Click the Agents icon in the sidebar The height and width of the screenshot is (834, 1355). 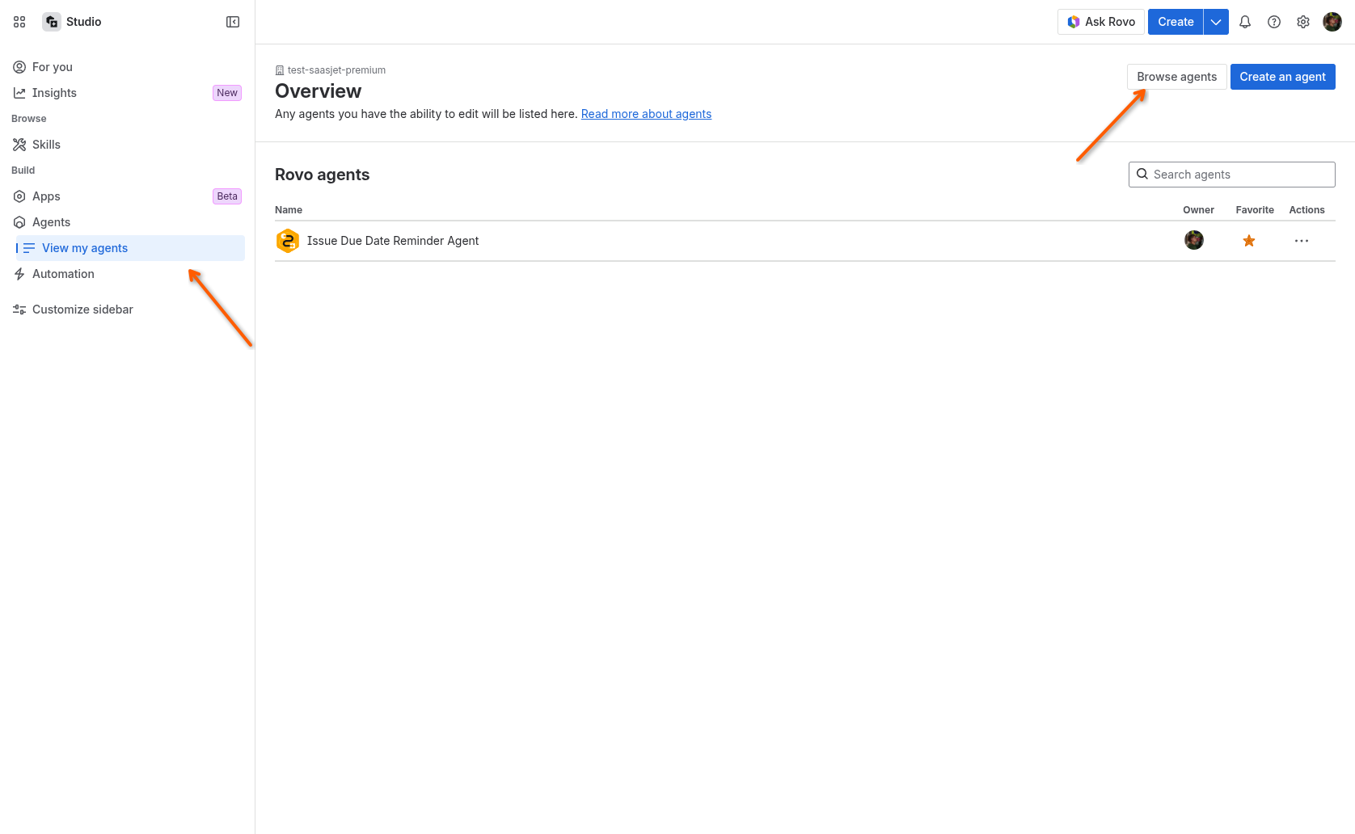pyautogui.click(x=19, y=222)
